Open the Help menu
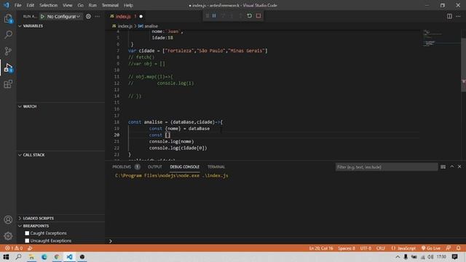The image size is (466, 262). (128, 5)
